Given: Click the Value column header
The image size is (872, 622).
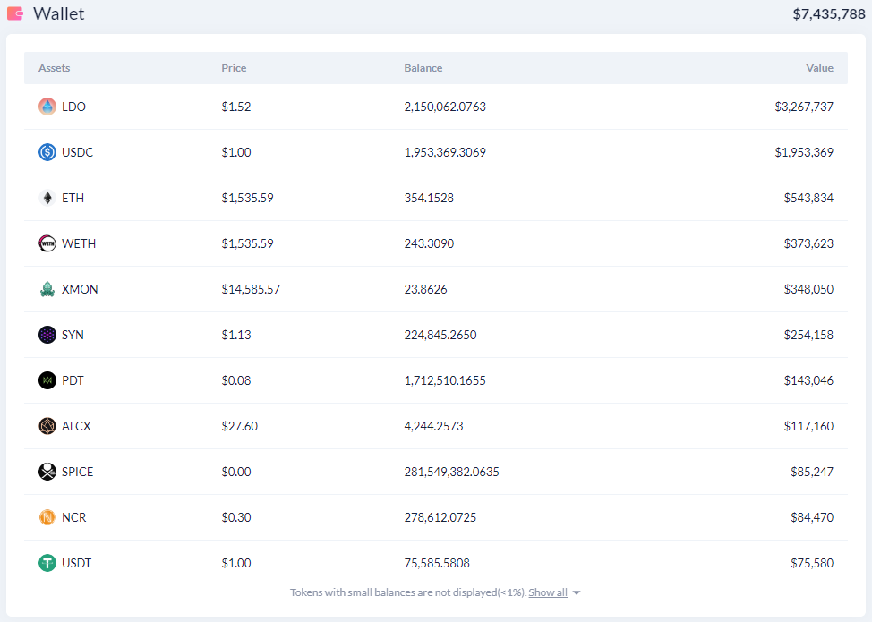Looking at the screenshot, I should tap(820, 68).
